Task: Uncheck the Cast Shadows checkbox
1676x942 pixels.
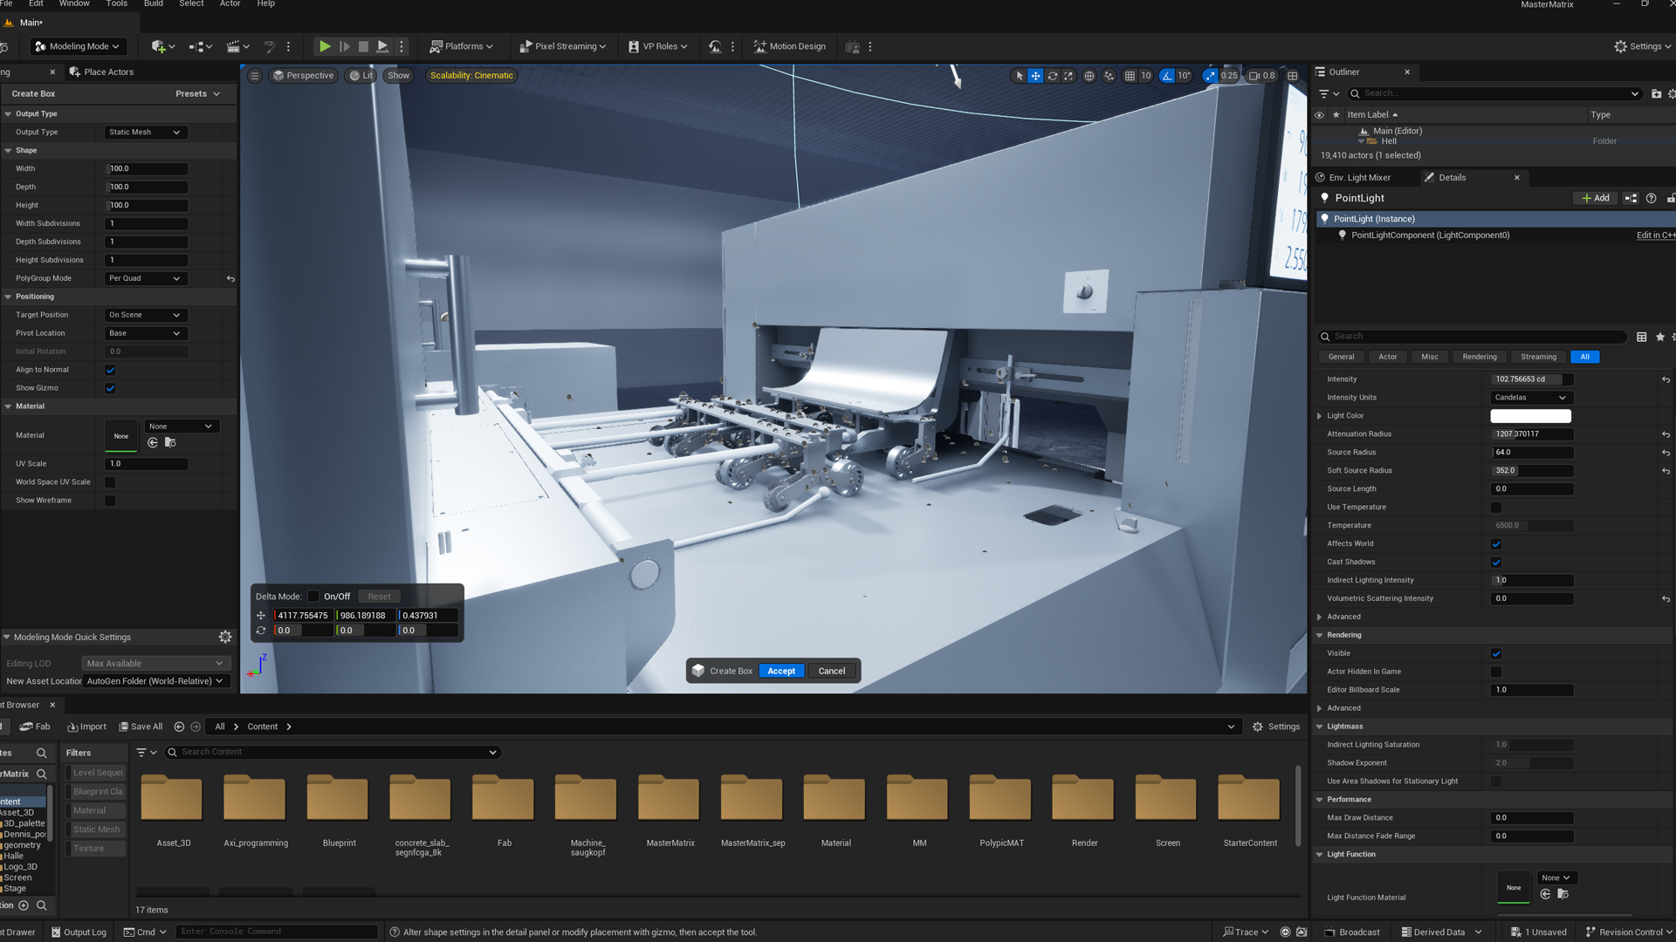Action: click(1496, 563)
